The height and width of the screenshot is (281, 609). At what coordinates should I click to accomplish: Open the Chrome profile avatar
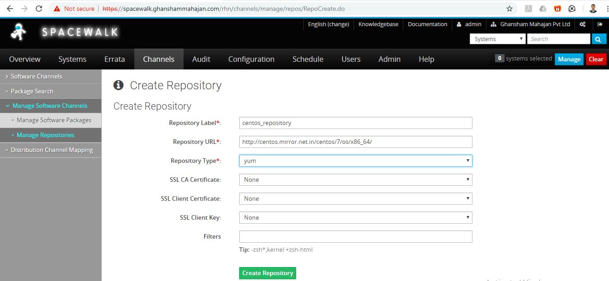point(593,9)
